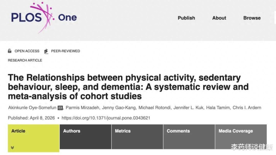The width and height of the screenshot is (276, 155).
Task: Click the peer-reviewed badge icon
Action: click(x=46, y=51)
